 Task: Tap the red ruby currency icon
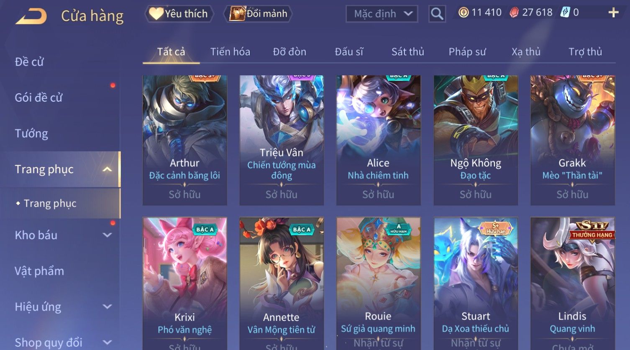click(x=514, y=13)
